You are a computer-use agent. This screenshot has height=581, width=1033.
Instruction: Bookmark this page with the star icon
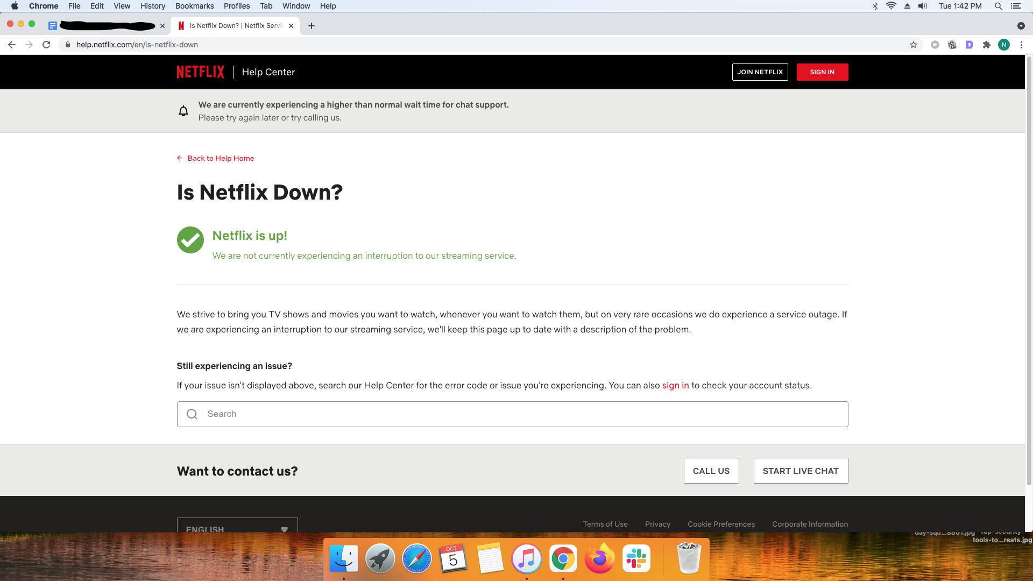pos(914,45)
